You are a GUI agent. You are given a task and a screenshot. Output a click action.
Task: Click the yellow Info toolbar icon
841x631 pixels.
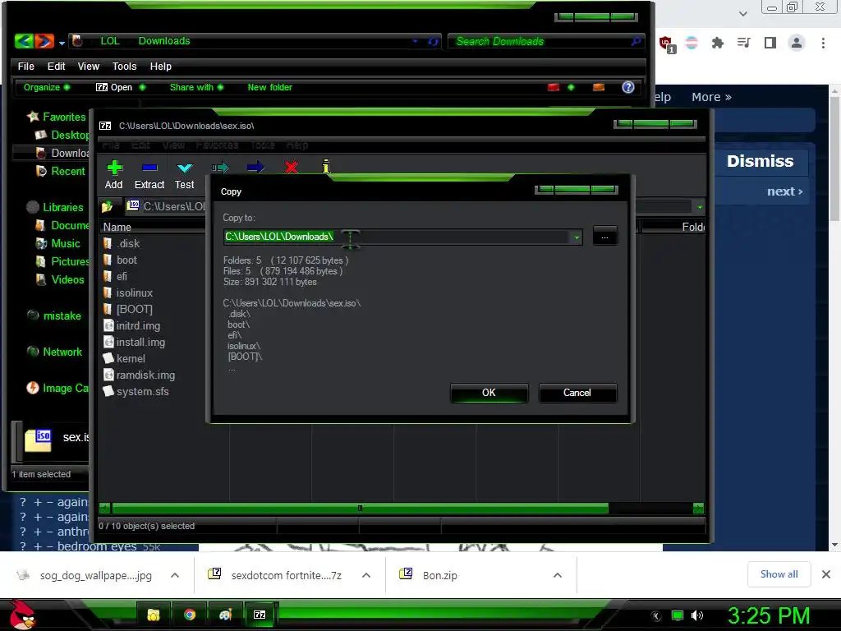click(325, 166)
